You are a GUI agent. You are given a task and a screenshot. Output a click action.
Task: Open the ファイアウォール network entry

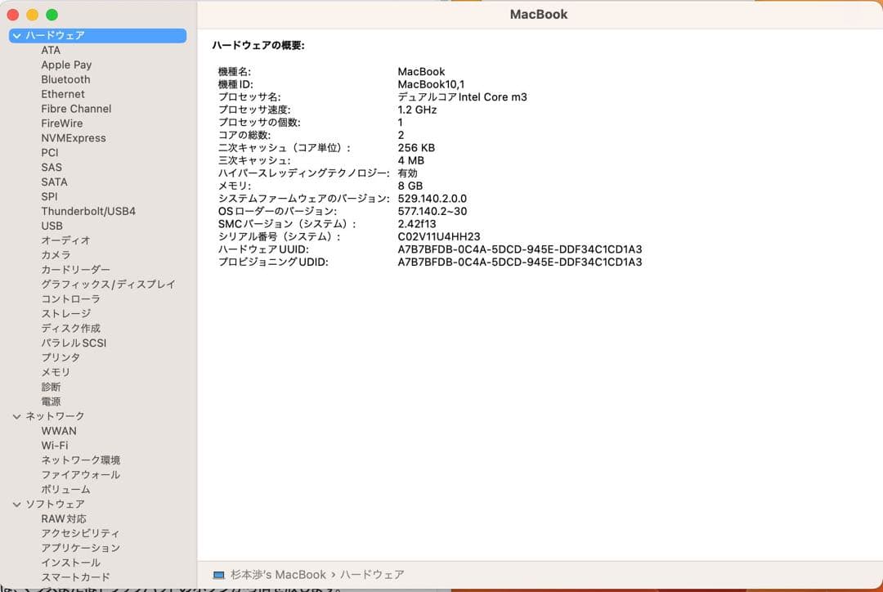(80, 474)
